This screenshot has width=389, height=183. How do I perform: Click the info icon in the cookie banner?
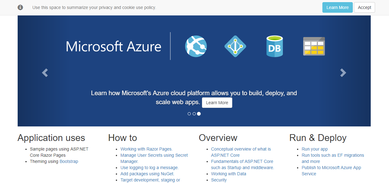pos(20,7)
